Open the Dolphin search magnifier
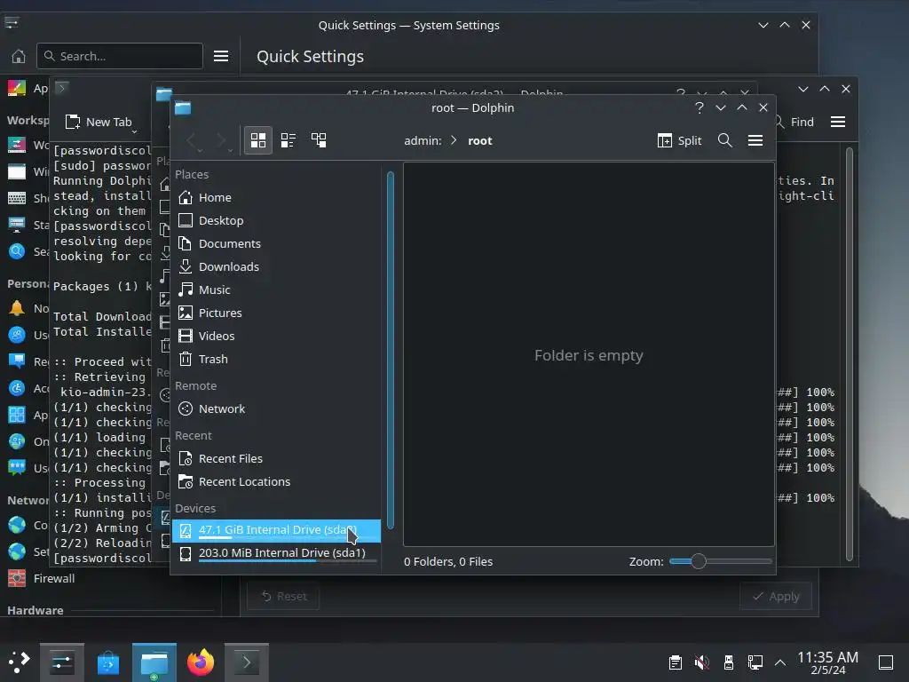Screen dimensions: 909x682 pos(724,140)
